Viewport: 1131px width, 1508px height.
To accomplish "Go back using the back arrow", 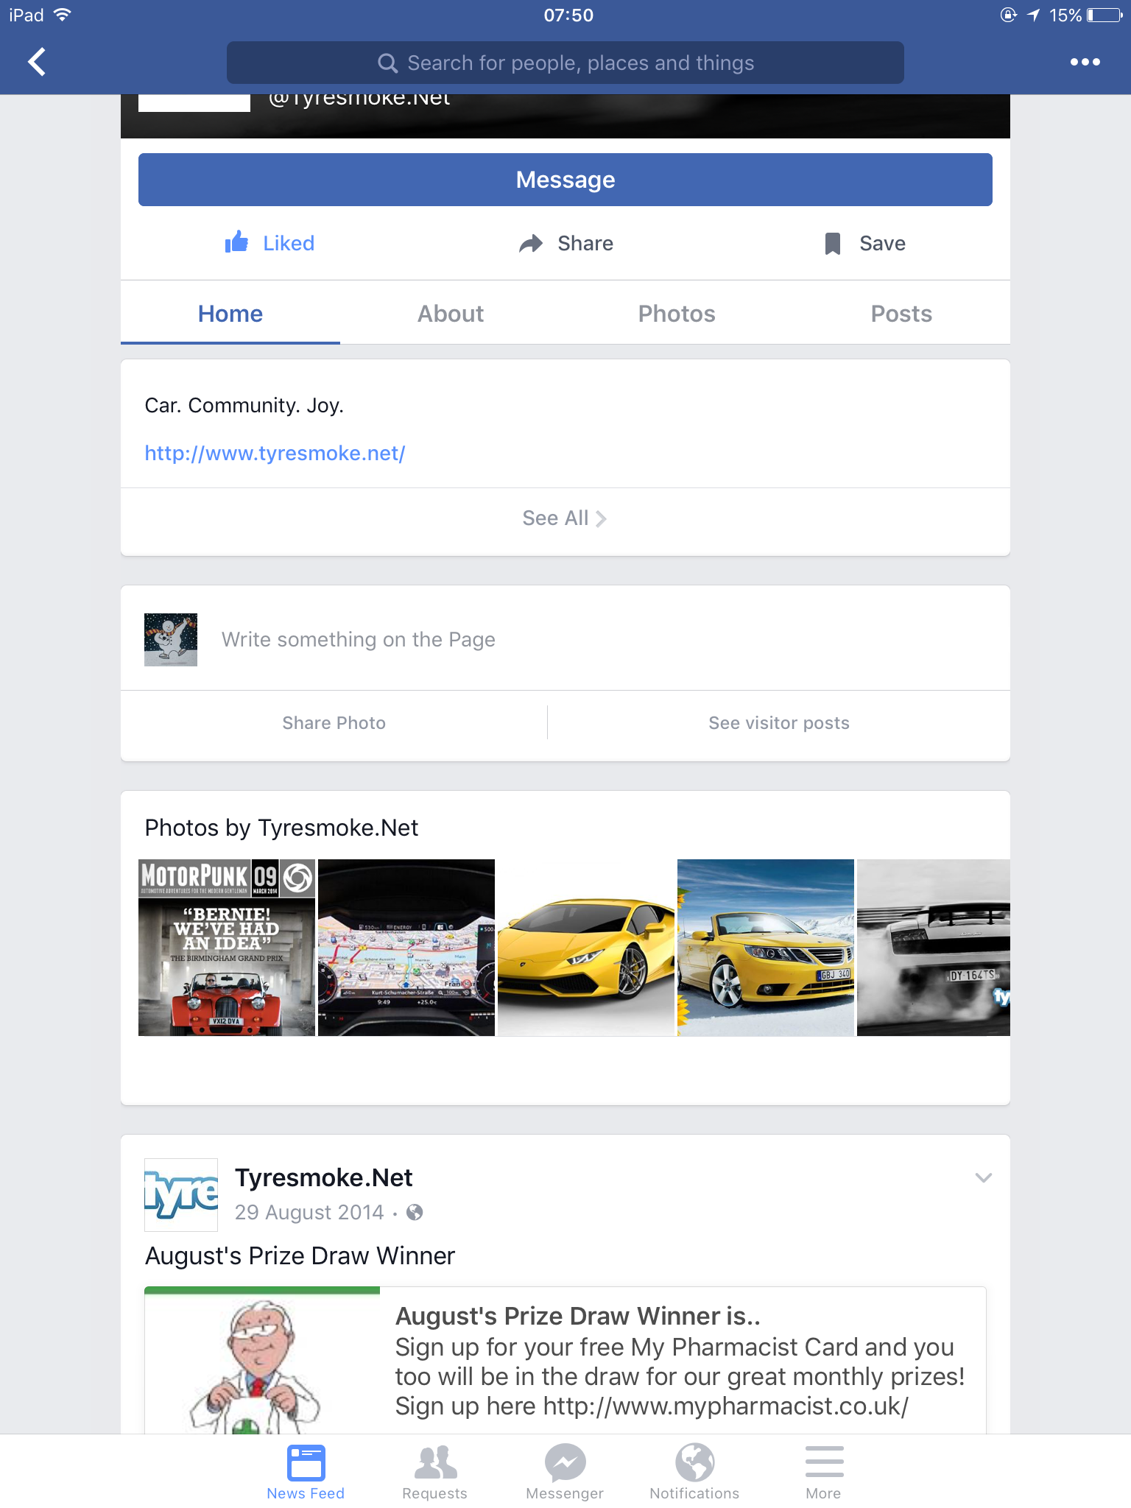I will (x=37, y=62).
